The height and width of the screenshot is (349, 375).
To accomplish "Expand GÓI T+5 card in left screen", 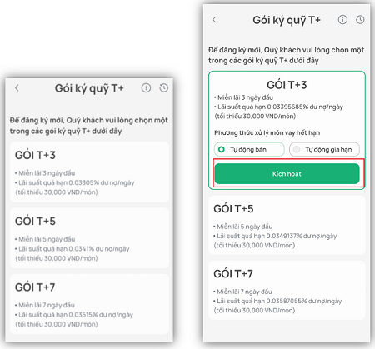I will [x=89, y=238].
